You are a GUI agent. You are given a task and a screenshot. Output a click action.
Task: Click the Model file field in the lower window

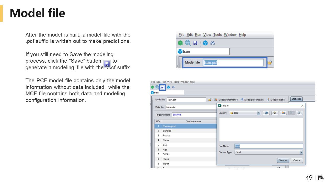[x=186, y=100]
